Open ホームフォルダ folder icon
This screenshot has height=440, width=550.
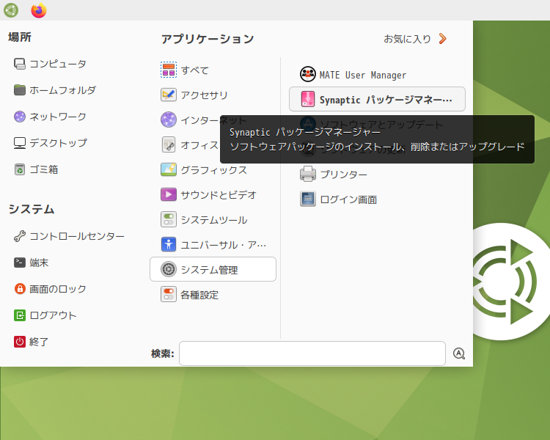tap(20, 90)
